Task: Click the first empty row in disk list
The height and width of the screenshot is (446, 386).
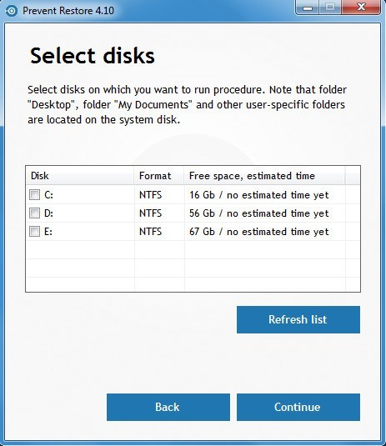Action: click(x=193, y=250)
